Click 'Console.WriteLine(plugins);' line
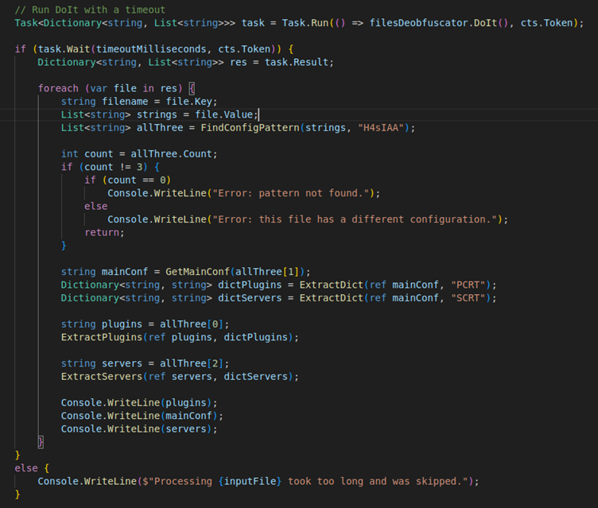This screenshot has width=598, height=508. coord(139,403)
